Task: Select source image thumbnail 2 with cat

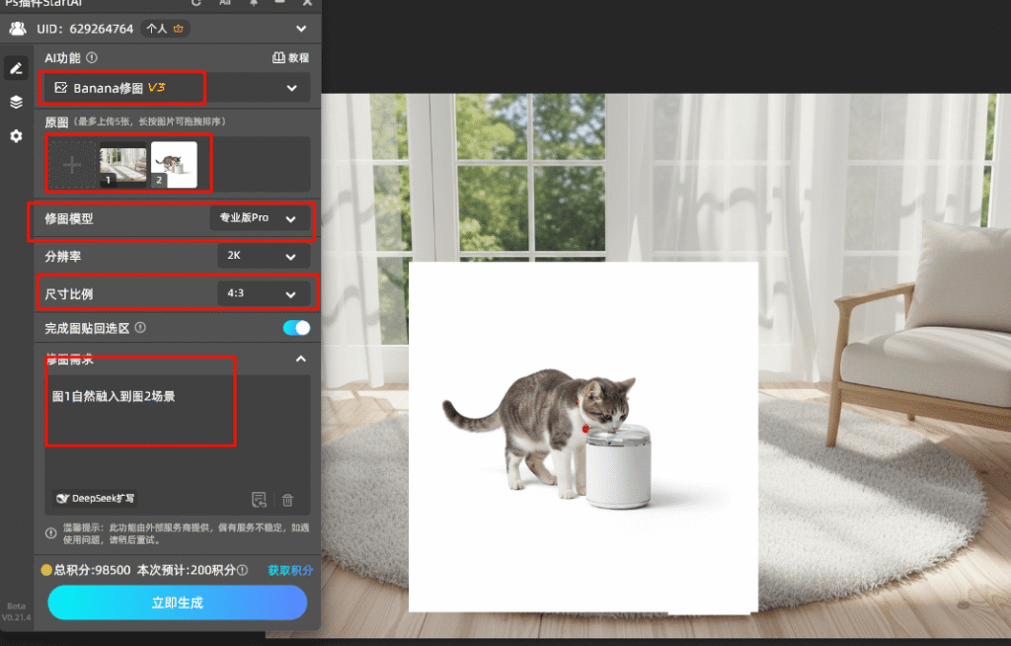Action: coord(174,164)
